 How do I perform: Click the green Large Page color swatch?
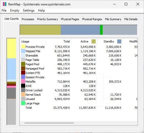pos(23,103)
